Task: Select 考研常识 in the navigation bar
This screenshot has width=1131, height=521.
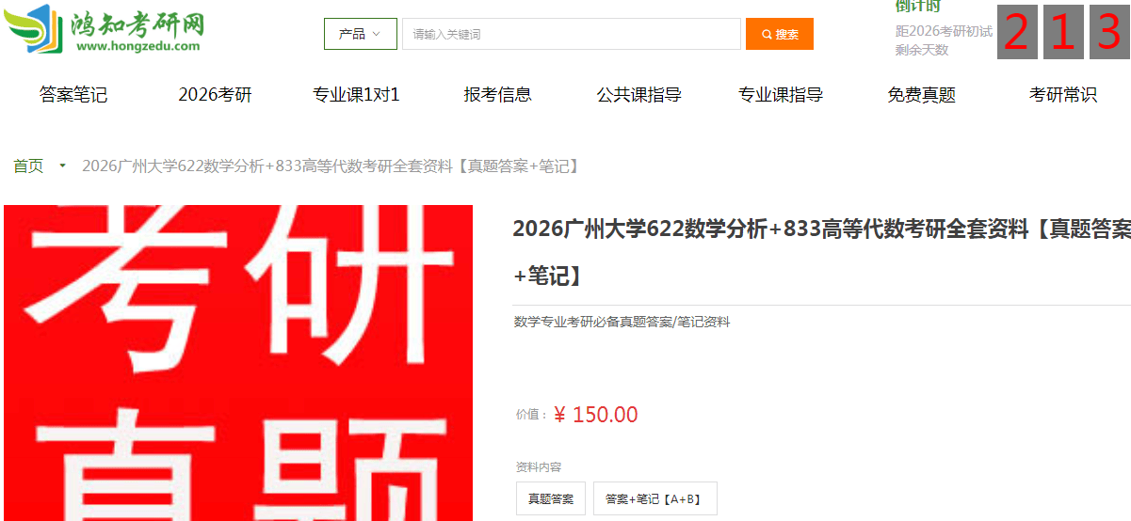Action: [x=1063, y=95]
